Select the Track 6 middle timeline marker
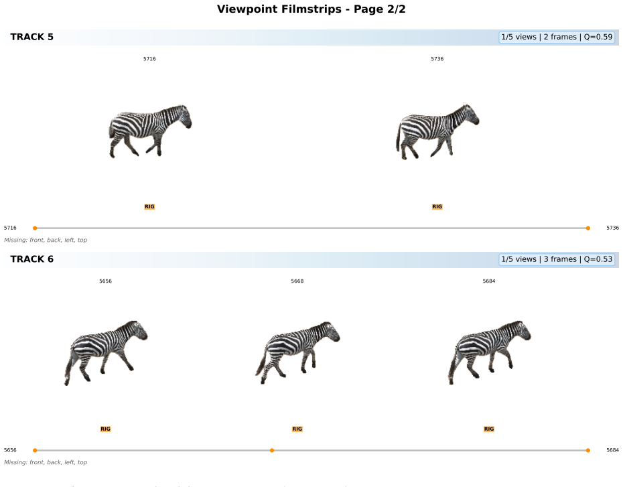This screenshot has height=487, width=623. pyautogui.click(x=272, y=450)
